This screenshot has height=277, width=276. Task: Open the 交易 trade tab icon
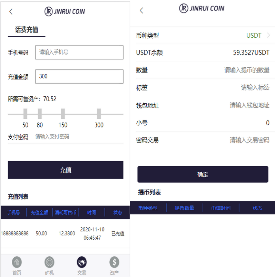point(82,262)
